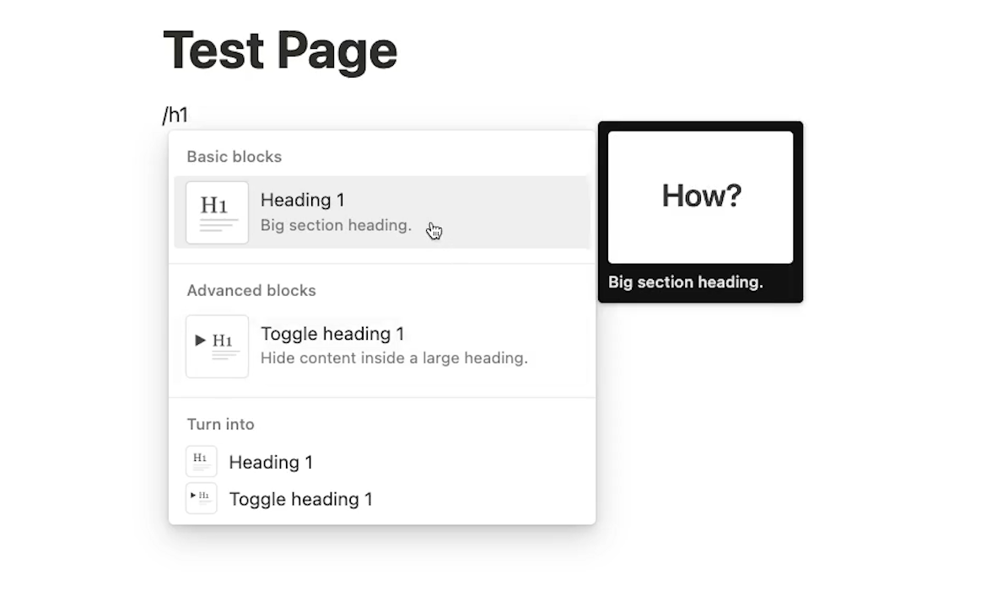Click the Advanced blocks section header

[x=251, y=291]
